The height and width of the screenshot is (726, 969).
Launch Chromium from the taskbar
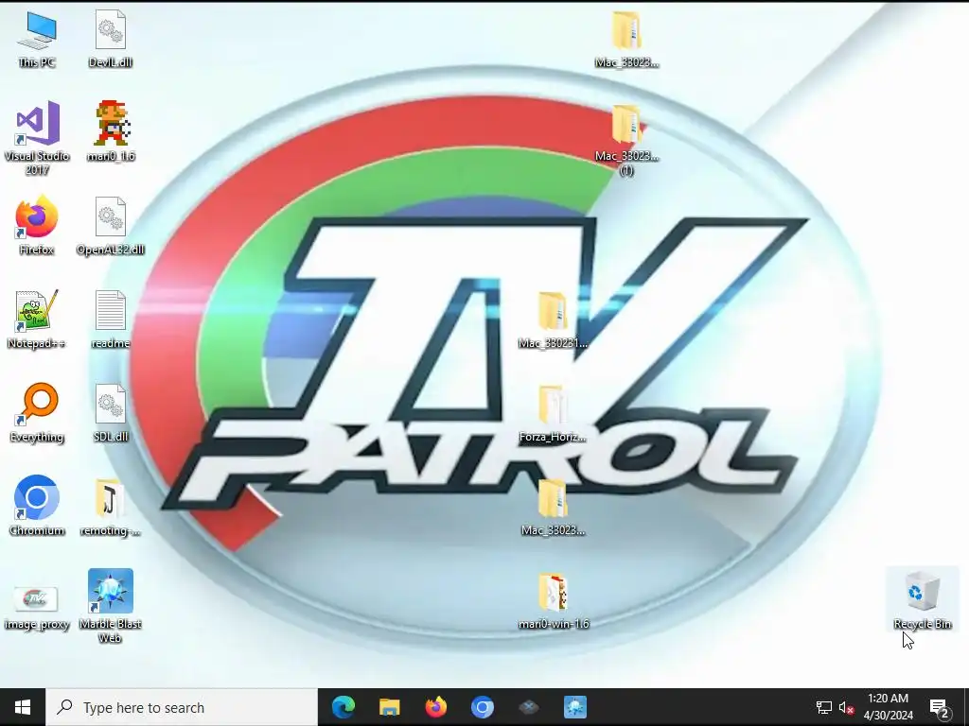(482, 707)
